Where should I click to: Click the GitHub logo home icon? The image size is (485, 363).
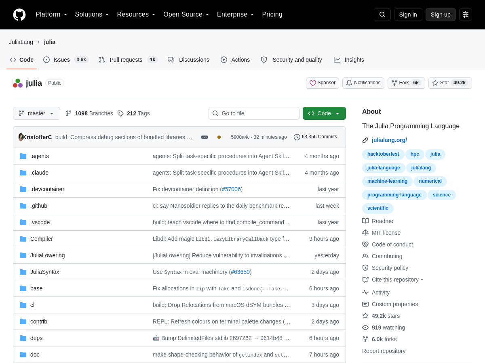tap(19, 15)
